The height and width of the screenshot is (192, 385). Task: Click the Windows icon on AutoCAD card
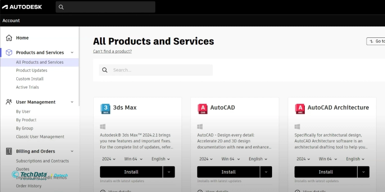point(200,127)
